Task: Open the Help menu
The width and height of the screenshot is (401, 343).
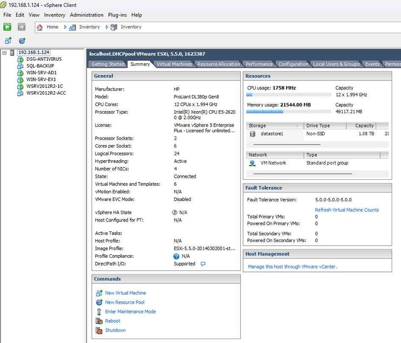Action: 137,15
